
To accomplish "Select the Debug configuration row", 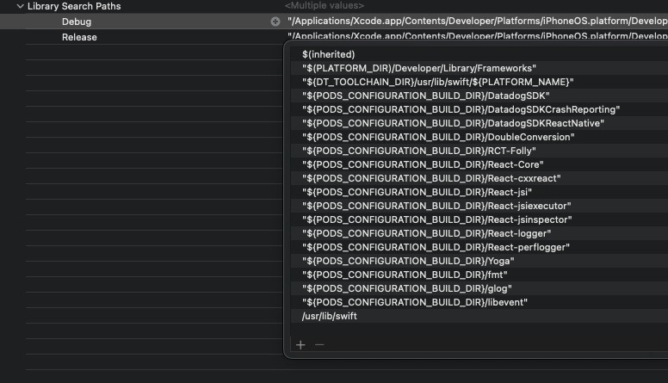I will click(x=334, y=22).
